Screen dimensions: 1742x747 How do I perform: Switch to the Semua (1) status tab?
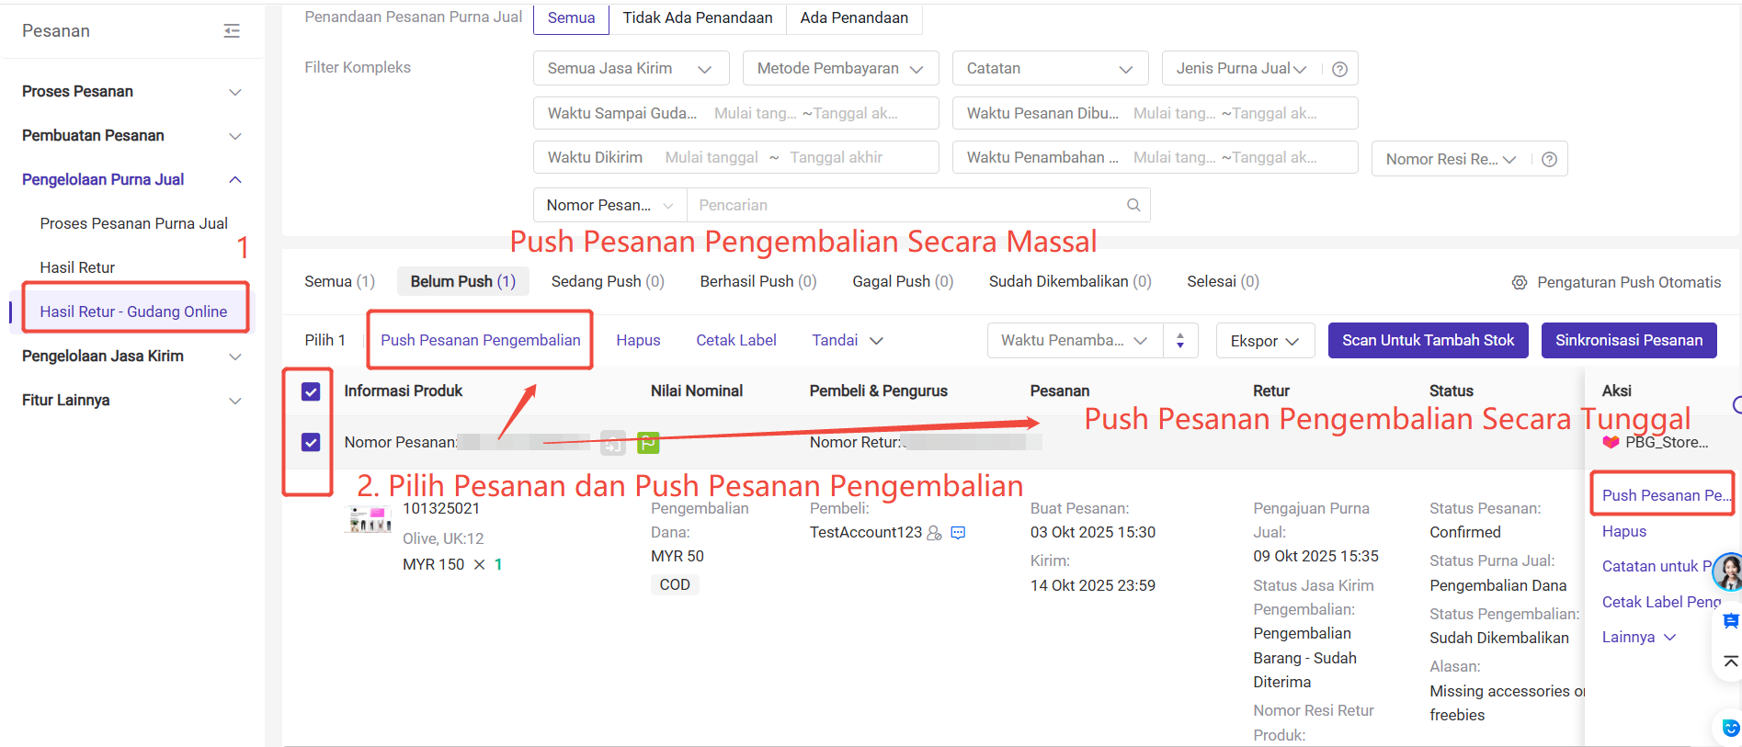[339, 281]
